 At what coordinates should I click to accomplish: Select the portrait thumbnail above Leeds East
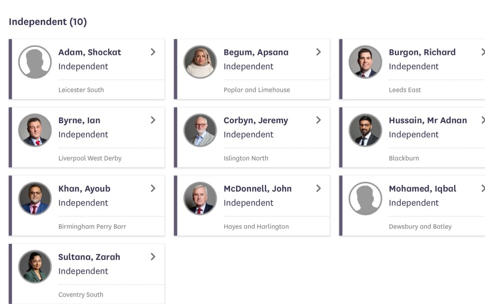(x=365, y=62)
